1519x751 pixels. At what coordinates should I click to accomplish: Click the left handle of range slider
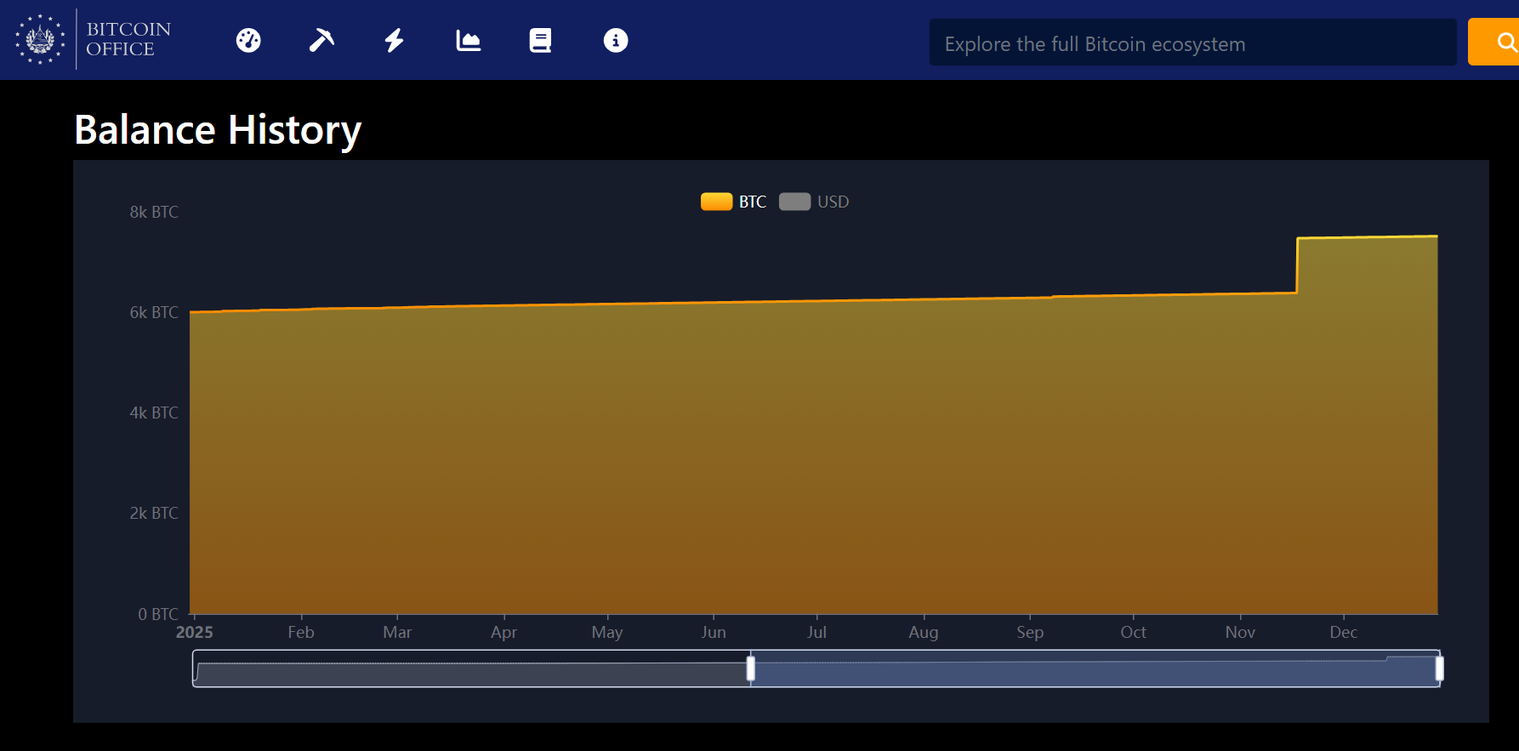pos(751,669)
